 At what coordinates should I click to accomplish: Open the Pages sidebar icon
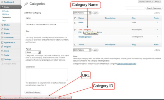tap(2, 33)
